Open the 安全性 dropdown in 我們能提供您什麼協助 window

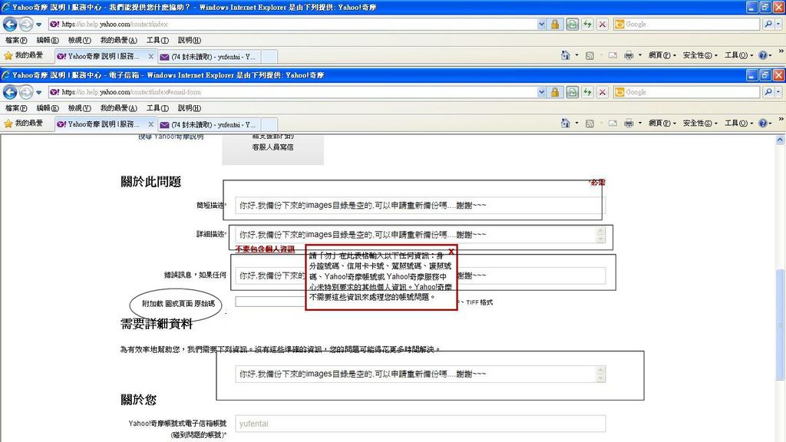[x=700, y=55]
